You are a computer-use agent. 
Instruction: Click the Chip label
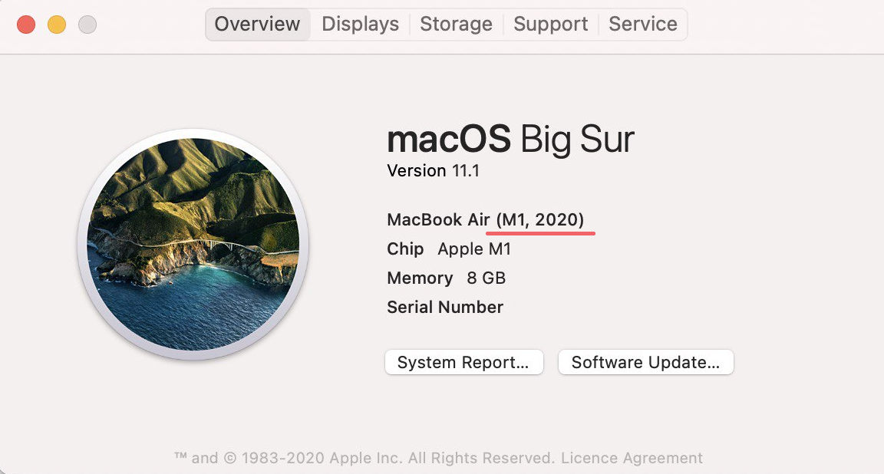pyautogui.click(x=405, y=249)
